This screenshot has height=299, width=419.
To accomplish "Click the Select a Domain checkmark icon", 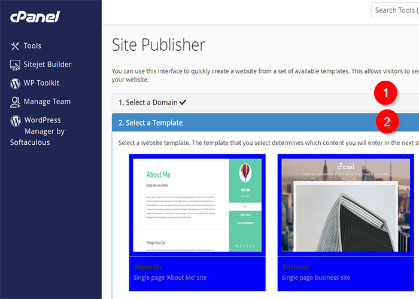I will [183, 102].
